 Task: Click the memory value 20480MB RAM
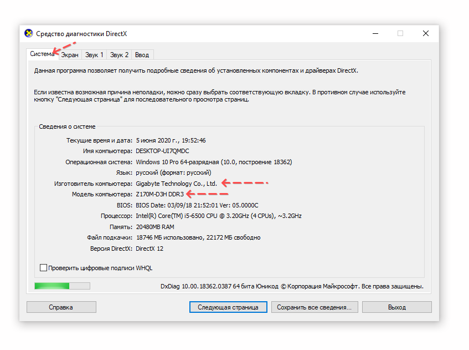click(x=155, y=227)
